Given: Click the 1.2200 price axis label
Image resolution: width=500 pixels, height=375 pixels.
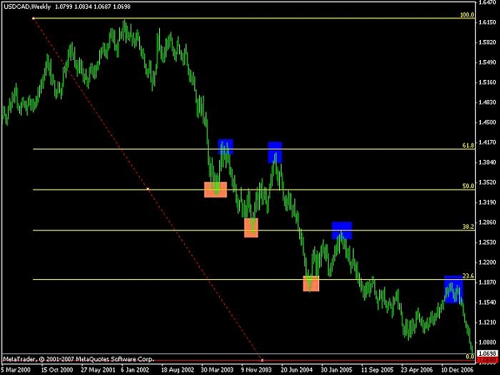Looking at the screenshot, I should tap(487, 262).
